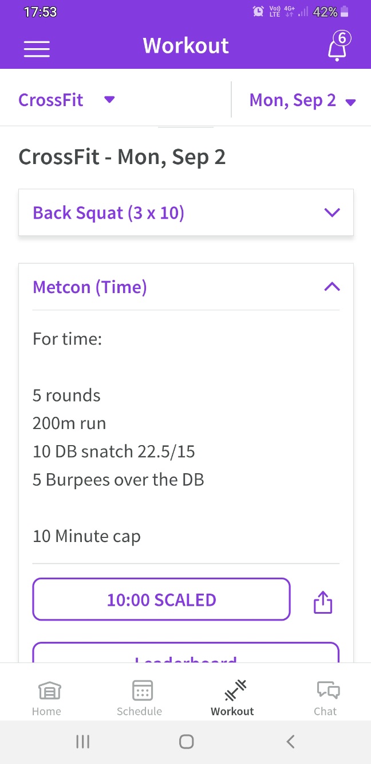
Task: Open the CrossFit program dropdown
Action: pyautogui.click(x=67, y=100)
